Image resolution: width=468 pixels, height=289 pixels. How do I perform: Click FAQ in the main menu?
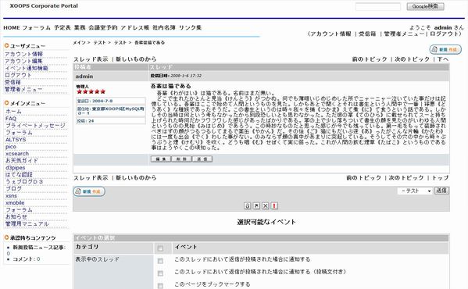(11, 119)
